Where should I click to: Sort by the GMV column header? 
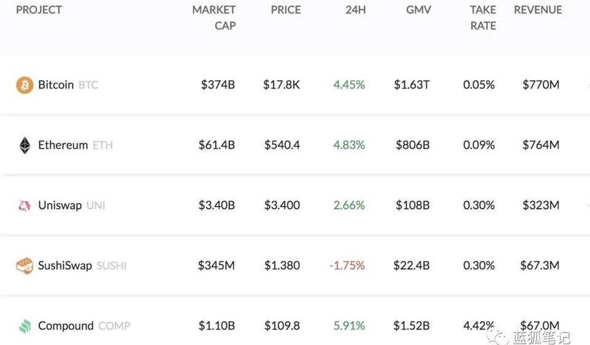(x=419, y=10)
